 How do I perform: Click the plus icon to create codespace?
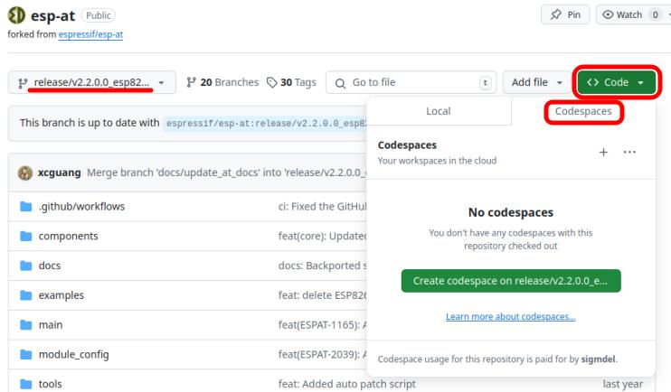[603, 152]
